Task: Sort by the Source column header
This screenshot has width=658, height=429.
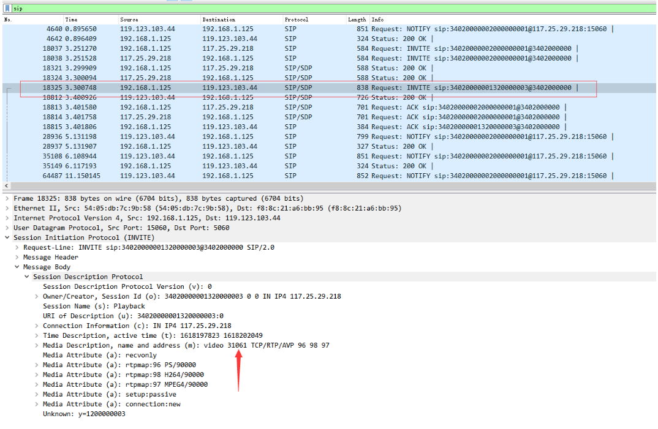Action: [129, 20]
